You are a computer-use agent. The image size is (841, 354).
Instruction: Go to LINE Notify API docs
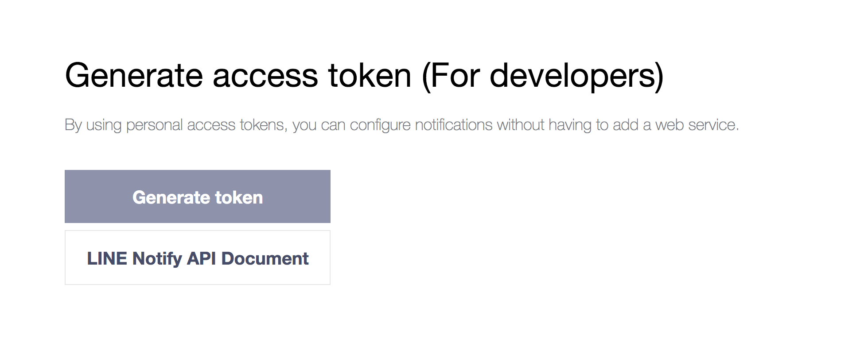point(198,258)
